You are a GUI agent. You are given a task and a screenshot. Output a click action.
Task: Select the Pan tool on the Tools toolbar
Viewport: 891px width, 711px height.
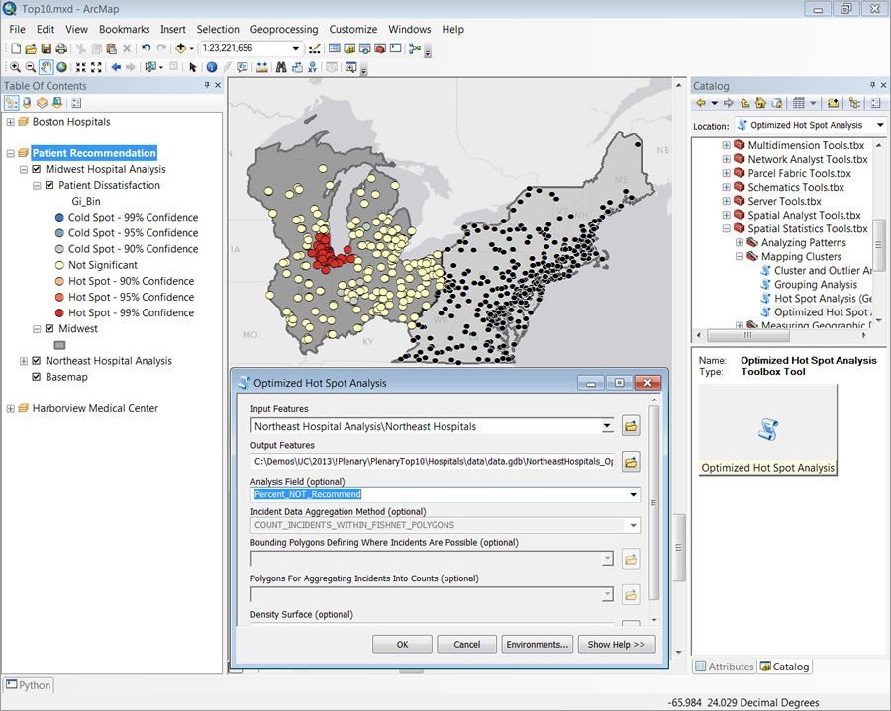[x=47, y=66]
